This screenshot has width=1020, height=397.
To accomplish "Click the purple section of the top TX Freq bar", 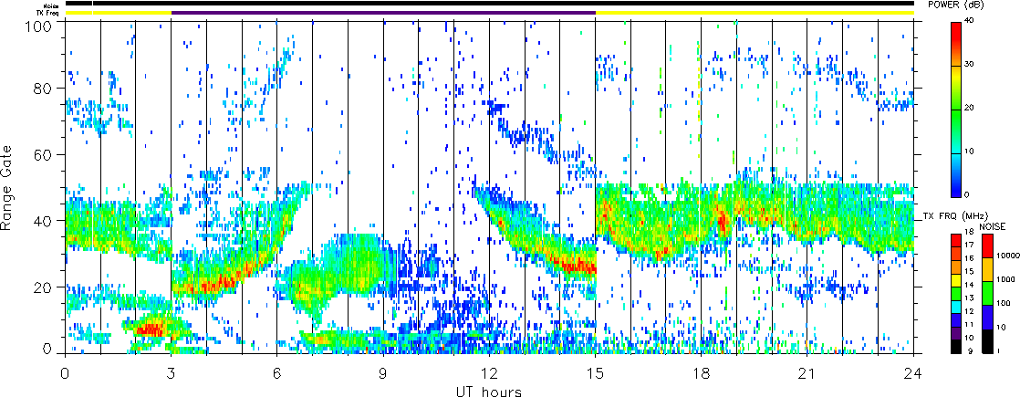I will point(383,13).
